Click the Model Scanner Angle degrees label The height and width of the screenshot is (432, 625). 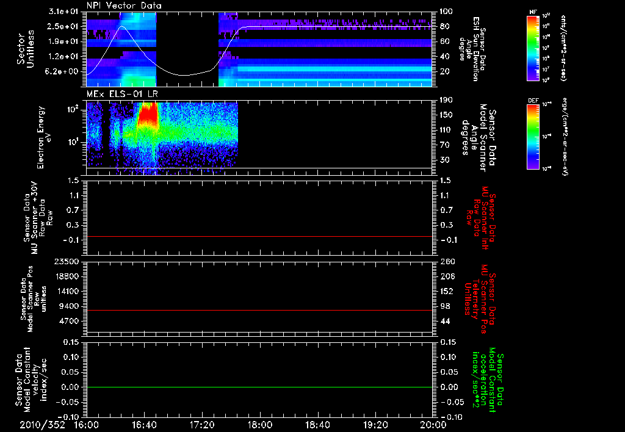click(479, 138)
